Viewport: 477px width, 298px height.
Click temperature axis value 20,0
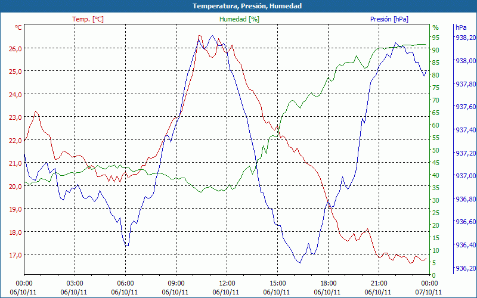[16, 187]
